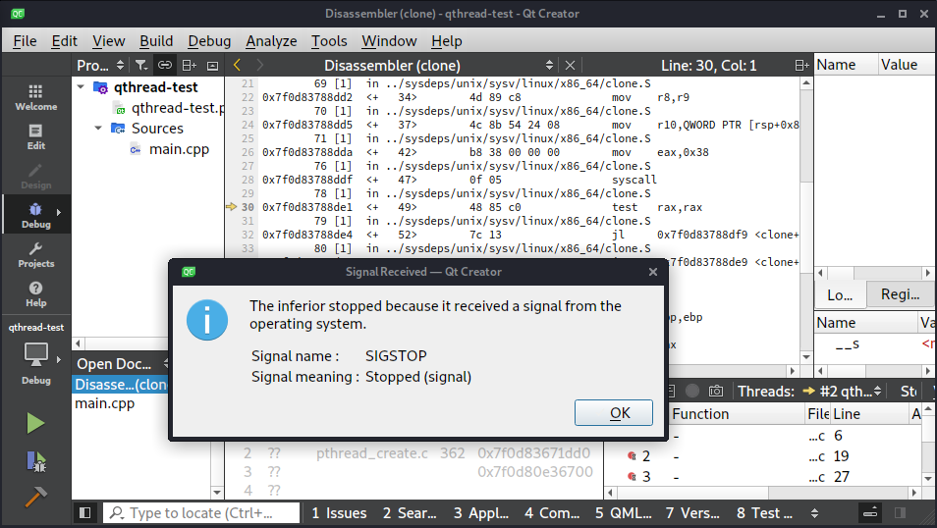Open Welcome mode in the sidebar
The width and height of the screenshot is (937, 528).
(x=35, y=96)
